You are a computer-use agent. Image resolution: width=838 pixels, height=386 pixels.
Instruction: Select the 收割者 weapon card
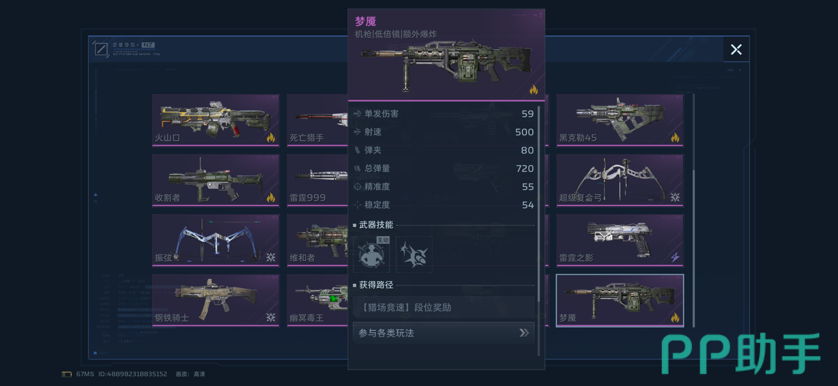[x=216, y=180]
